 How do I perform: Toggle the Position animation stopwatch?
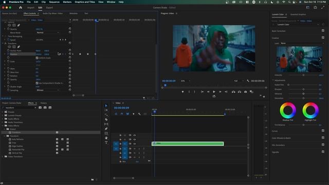8,54
